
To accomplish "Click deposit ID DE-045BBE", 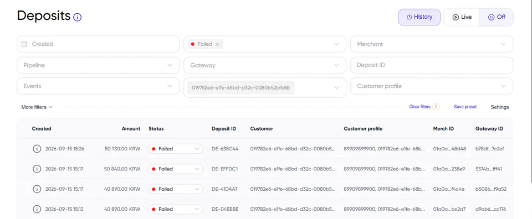I will pyautogui.click(x=225, y=209).
